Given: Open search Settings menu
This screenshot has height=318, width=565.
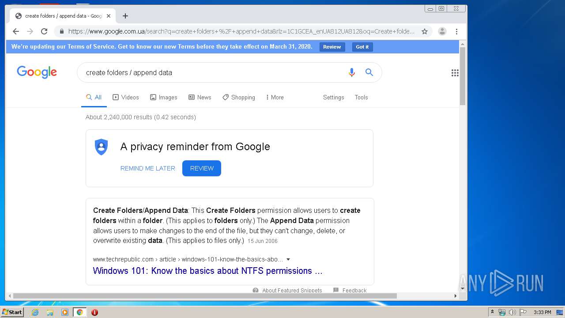Looking at the screenshot, I should coord(333,97).
